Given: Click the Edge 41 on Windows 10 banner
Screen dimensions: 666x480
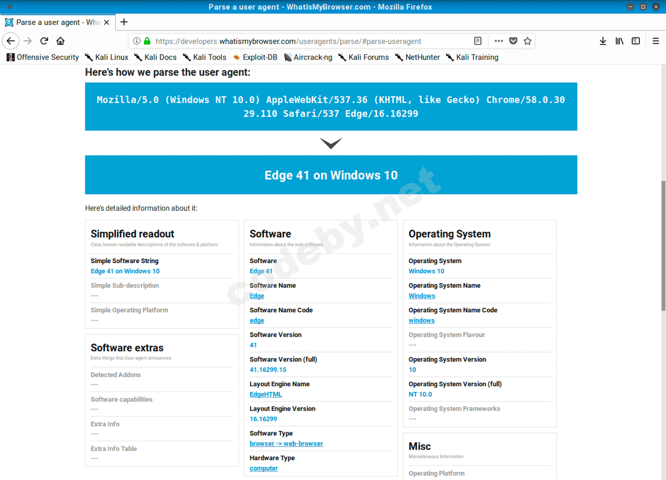Looking at the screenshot, I should [x=331, y=175].
